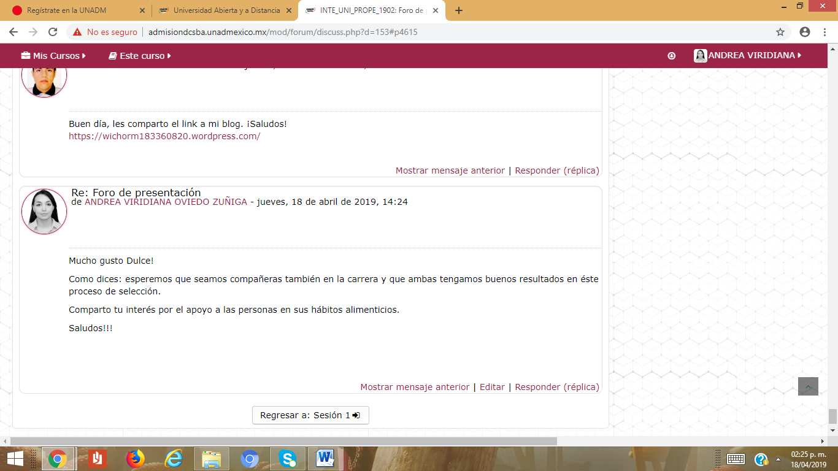Open Microsoft Word from the taskbar

(x=325, y=458)
